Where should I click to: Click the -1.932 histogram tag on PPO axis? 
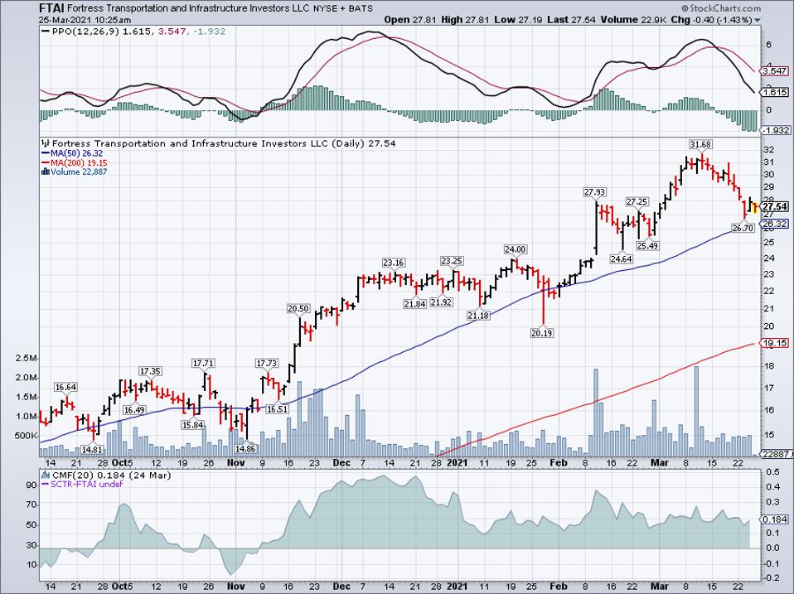pos(775,130)
